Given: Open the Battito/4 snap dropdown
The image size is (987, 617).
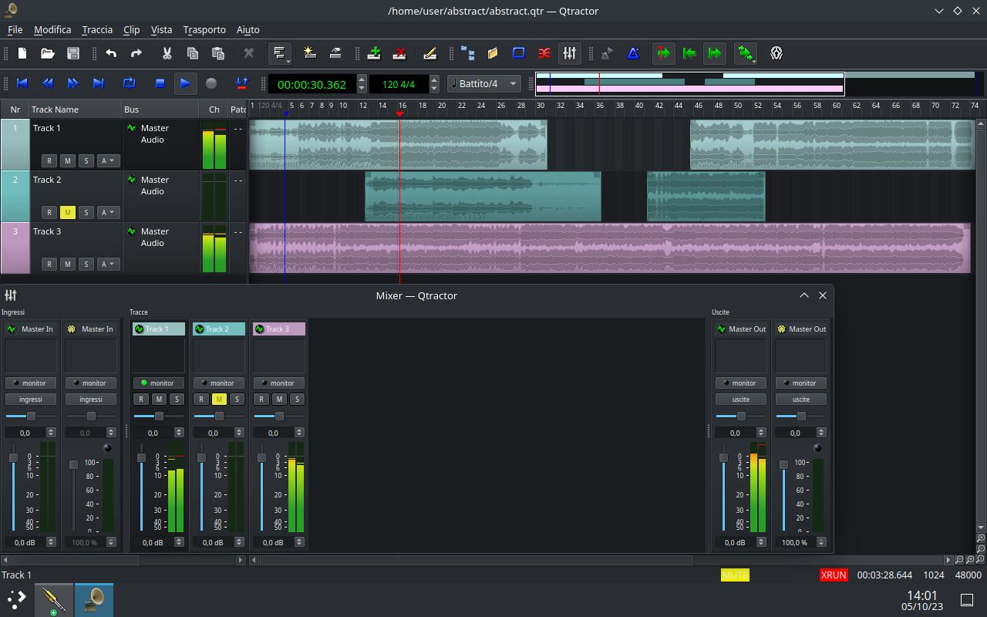Looking at the screenshot, I should pos(484,83).
